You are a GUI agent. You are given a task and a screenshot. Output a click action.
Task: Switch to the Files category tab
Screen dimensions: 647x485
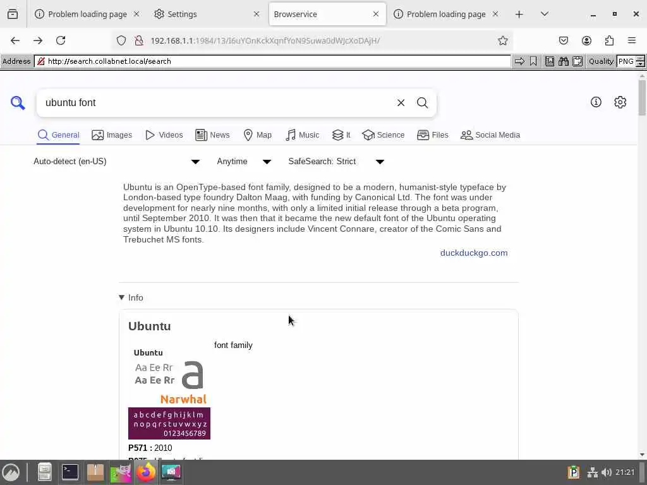point(432,135)
